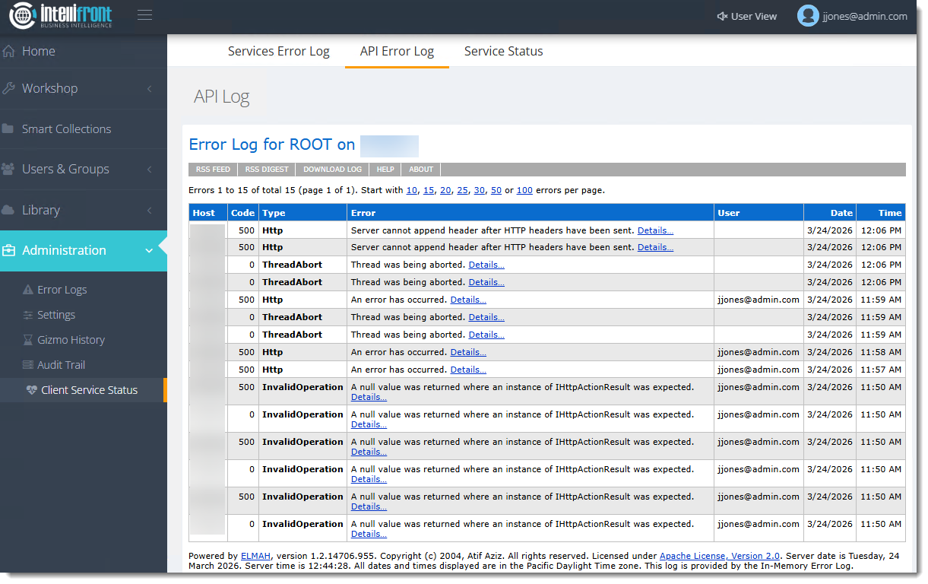Screen dimensions: 928x584
Task: Click the User View speaker icon
Action: coord(722,17)
